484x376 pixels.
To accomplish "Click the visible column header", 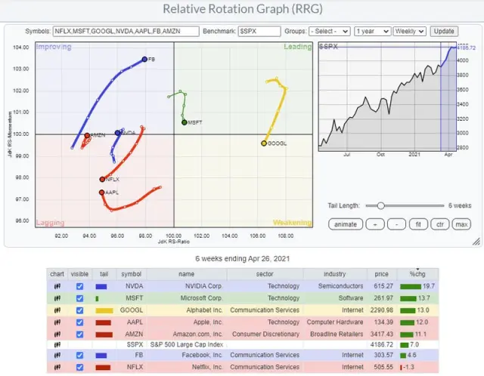I will click(x=79, y=274).
